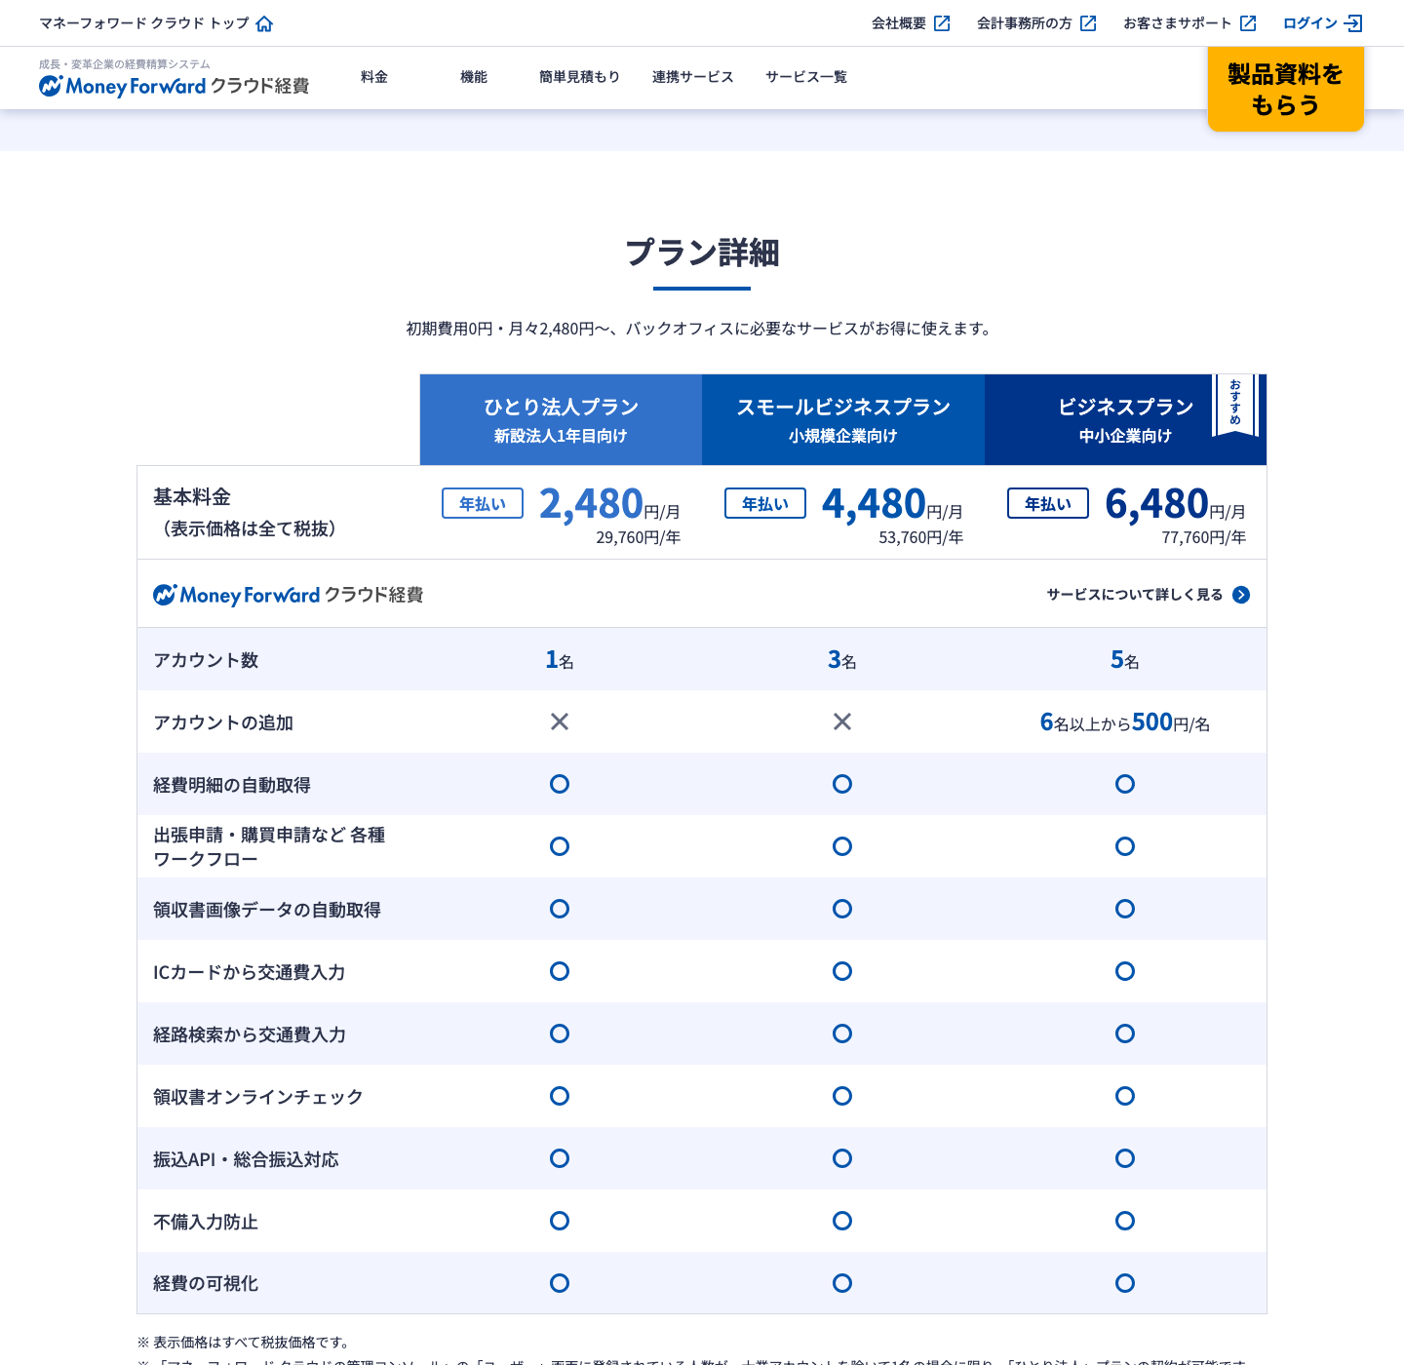Click the 振込API・総合振込対応 row label

[246, 1159]
